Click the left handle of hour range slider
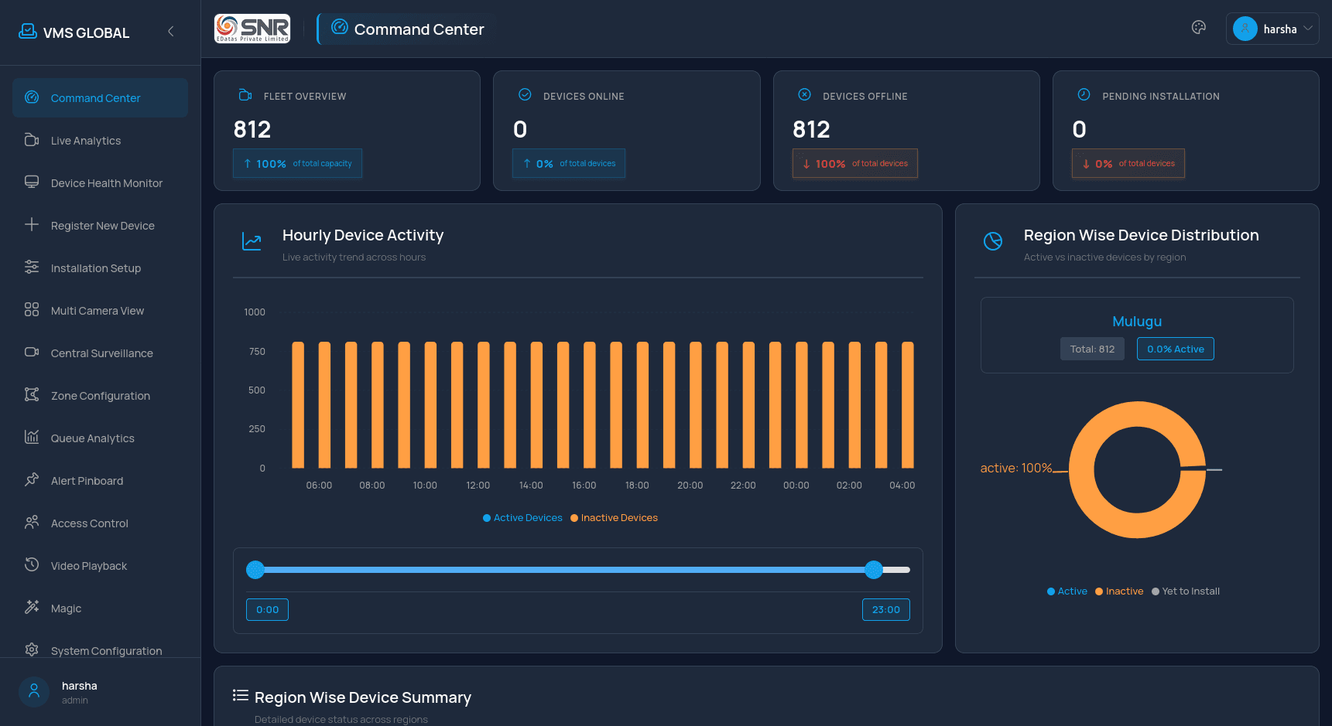 pos(255,570)
